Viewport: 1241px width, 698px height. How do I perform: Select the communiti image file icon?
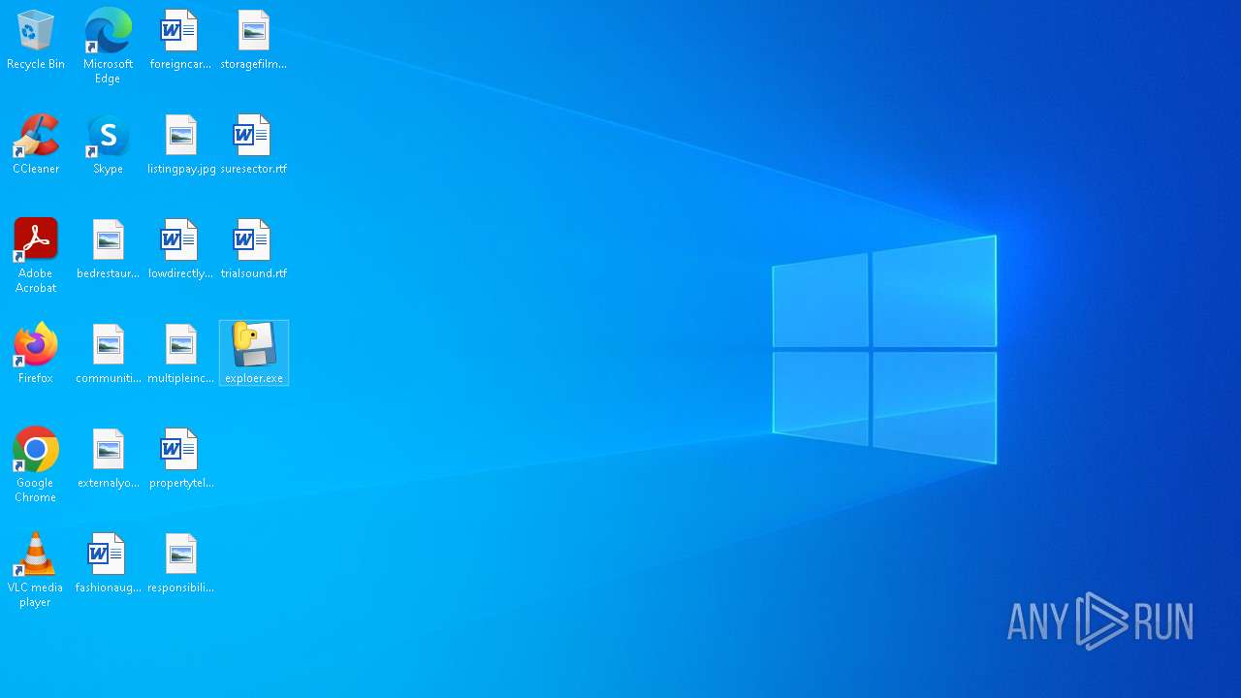tap(108, 354)
